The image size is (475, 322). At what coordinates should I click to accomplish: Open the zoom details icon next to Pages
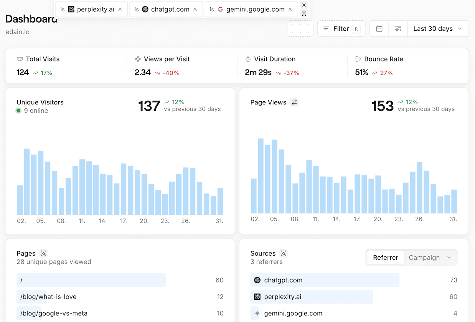pyautogui.click(x=43, y=253)
